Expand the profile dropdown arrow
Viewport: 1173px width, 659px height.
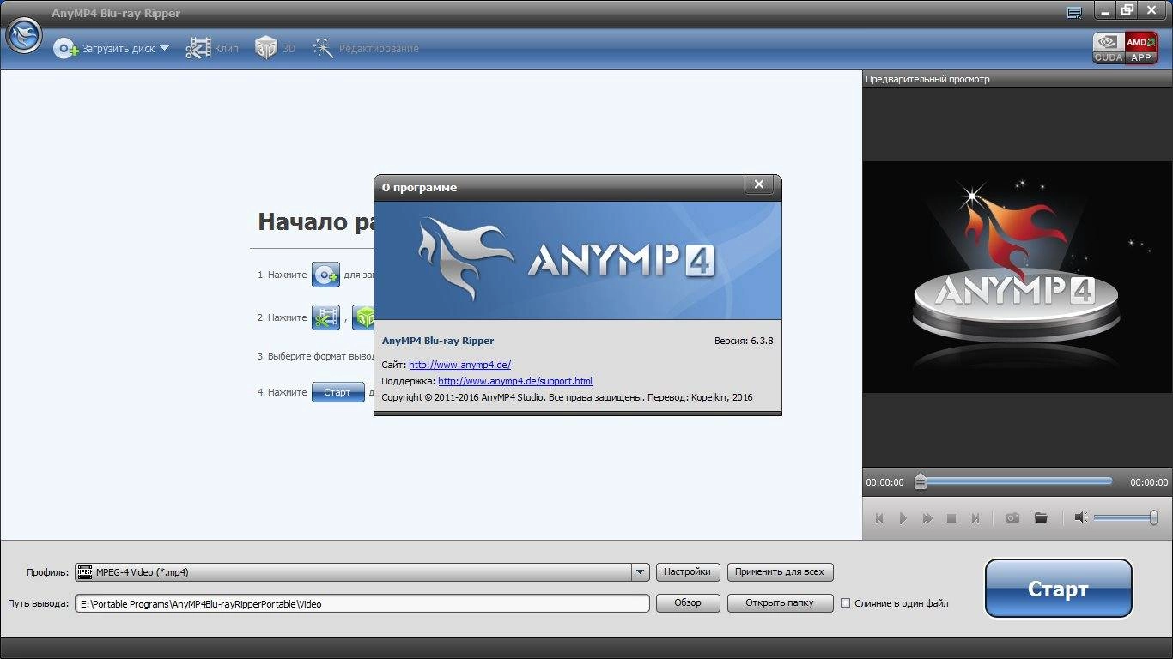click(x=640, y=572)
